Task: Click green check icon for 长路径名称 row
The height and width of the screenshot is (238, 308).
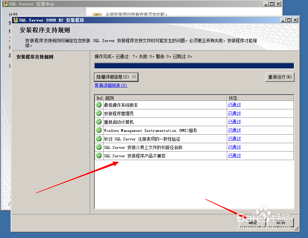Action: (99, 147)
